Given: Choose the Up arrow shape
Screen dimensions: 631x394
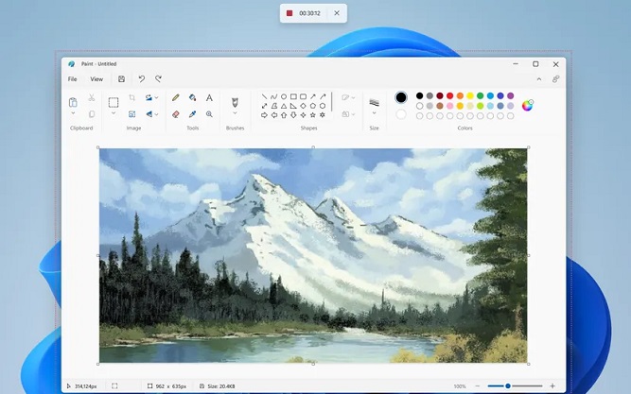Looking at the screenshot, I should pos(284,115).
